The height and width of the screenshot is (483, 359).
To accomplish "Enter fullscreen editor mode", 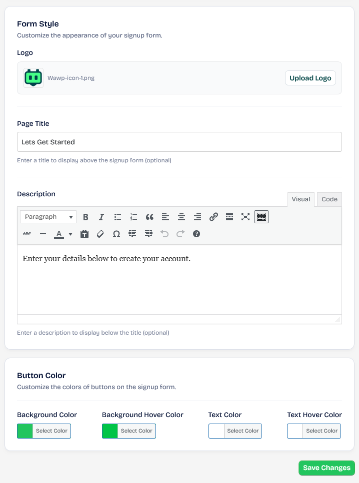I will click(x=245, y=217).
